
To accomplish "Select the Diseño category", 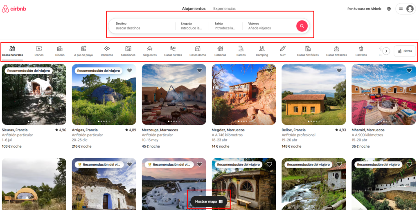I will (60, 51).
